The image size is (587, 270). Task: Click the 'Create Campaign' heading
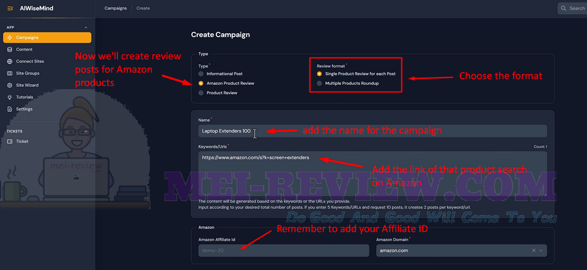tap(220, 35)
